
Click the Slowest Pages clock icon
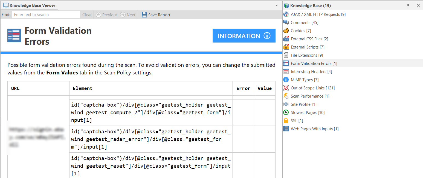coord(286,112)
